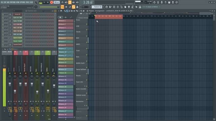Select Pattern 12 in the picker list
The image size is (216, 121).
66,59
